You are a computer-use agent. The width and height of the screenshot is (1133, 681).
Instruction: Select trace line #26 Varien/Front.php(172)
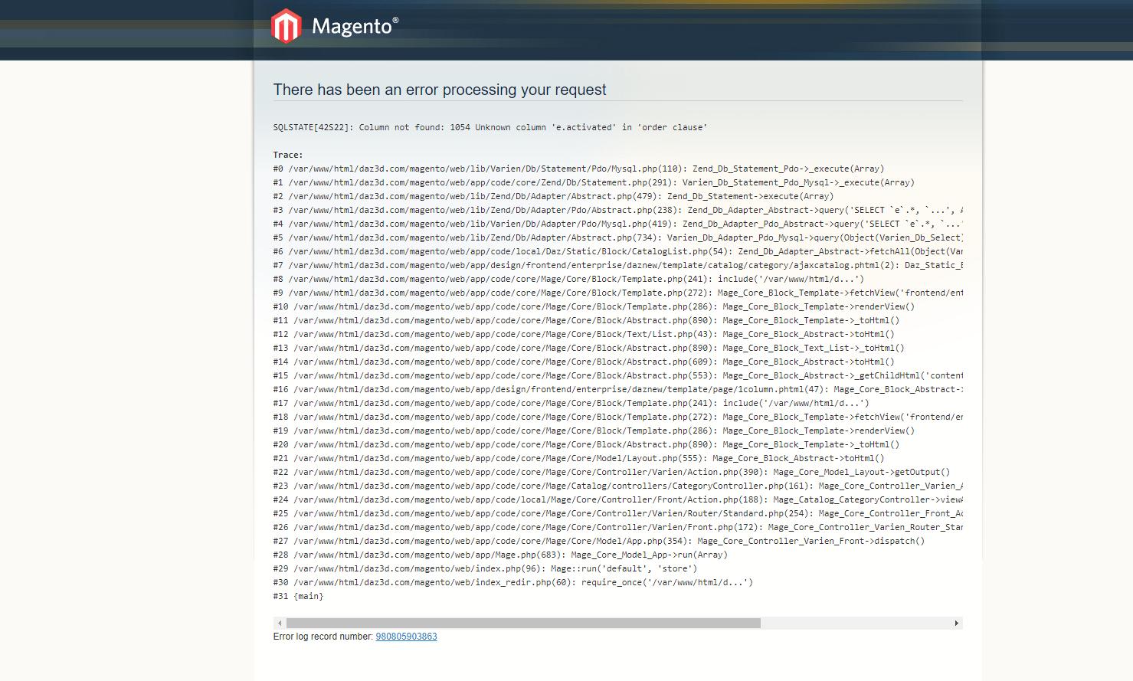point(618,527)
